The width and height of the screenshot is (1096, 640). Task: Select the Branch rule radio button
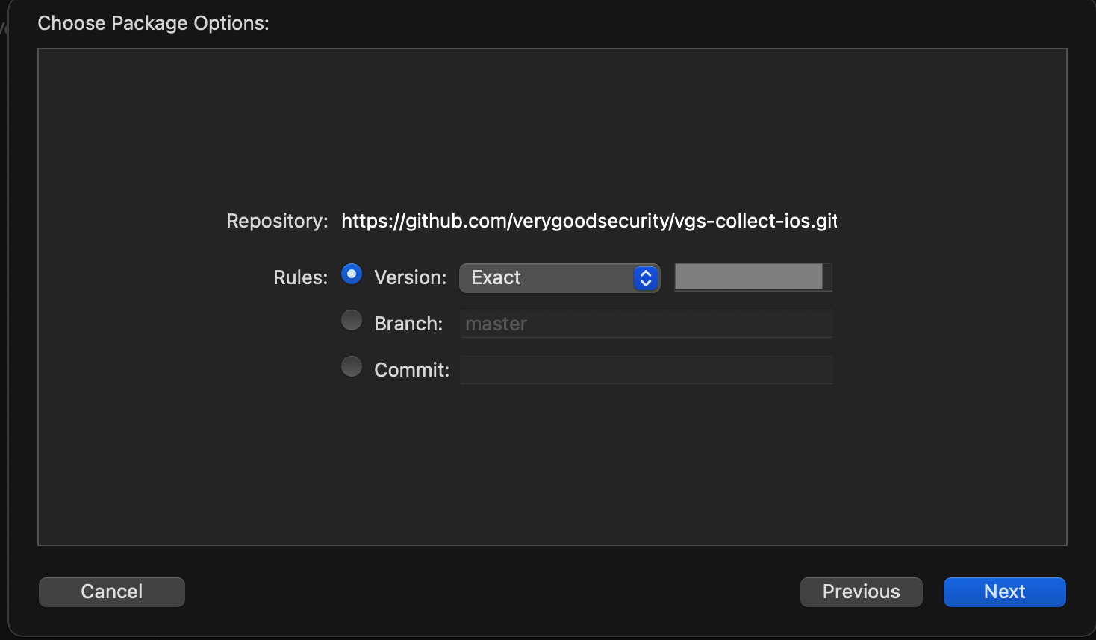(x=352, y=321)
